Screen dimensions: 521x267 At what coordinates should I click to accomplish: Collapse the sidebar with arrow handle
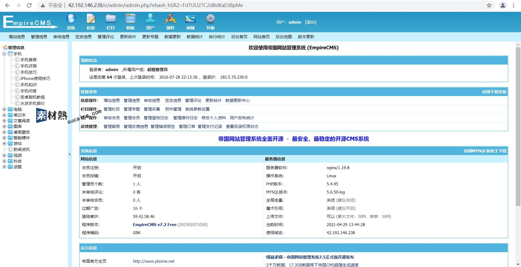(69, 154)
